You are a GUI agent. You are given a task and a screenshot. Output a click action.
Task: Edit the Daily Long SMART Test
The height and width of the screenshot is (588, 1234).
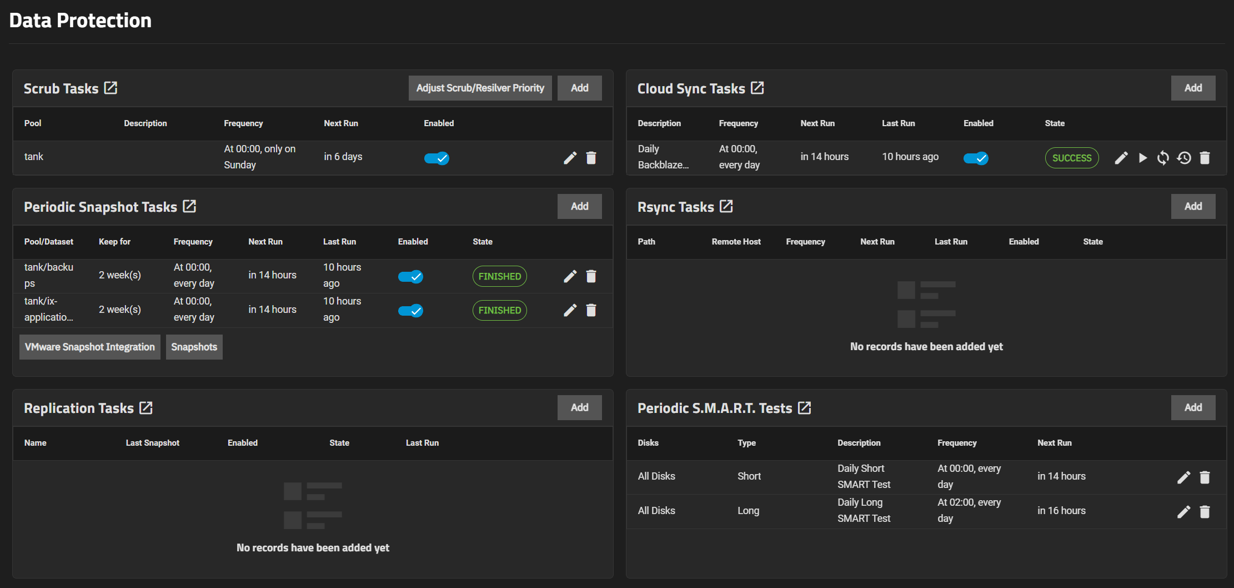click(1183, 512)
